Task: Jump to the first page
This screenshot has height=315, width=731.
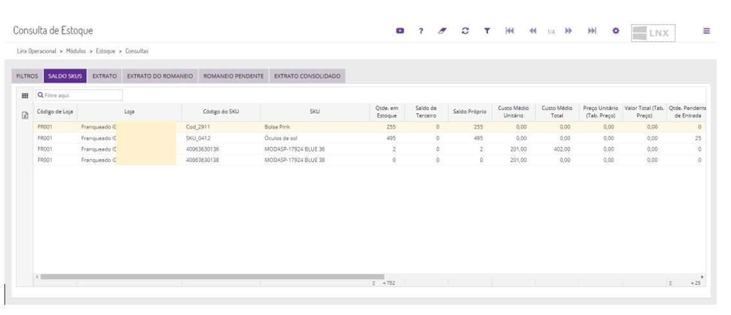Action: 509,31
